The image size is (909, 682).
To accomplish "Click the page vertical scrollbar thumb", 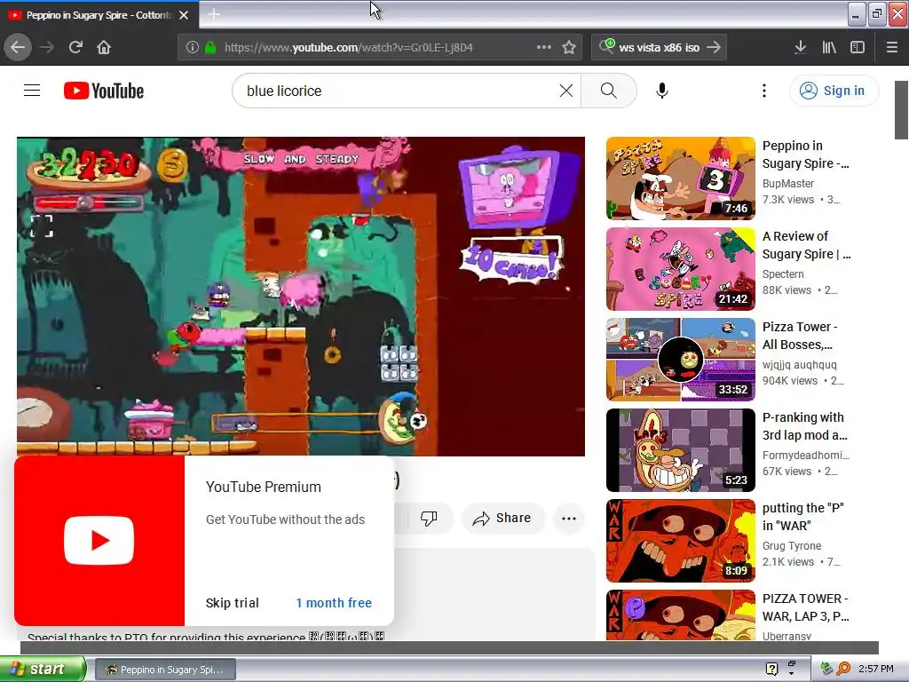I will point(901,110).
